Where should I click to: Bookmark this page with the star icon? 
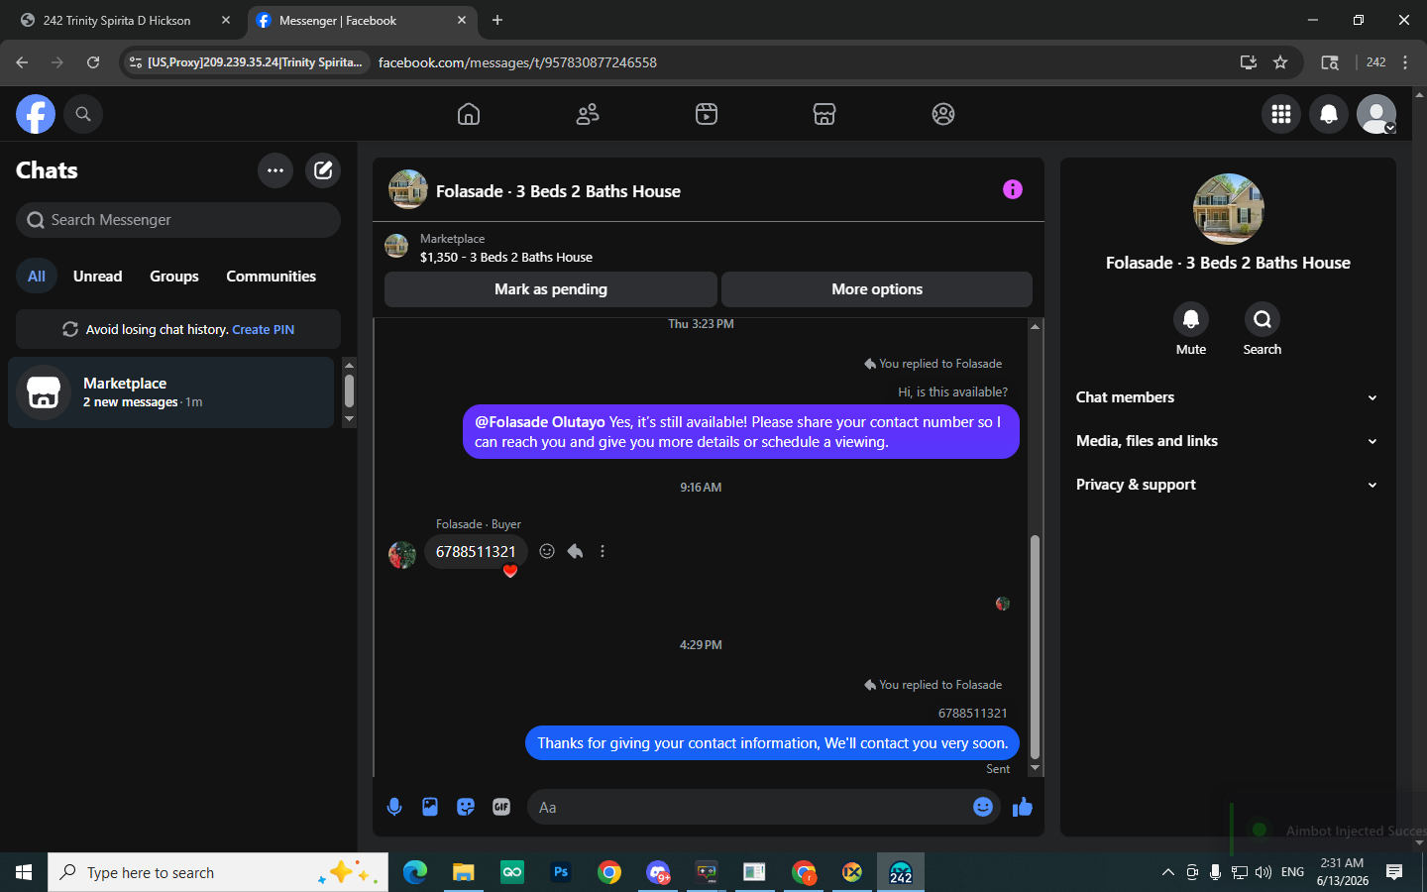(x=1280, y=62)
